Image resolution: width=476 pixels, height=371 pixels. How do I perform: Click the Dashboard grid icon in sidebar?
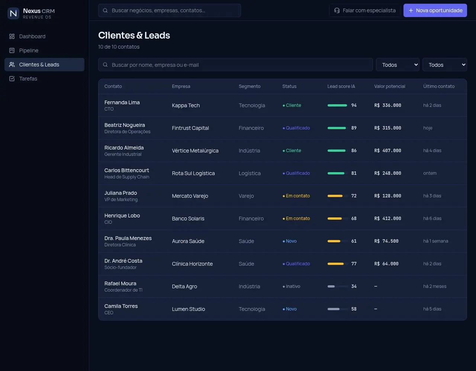[12, 36]
